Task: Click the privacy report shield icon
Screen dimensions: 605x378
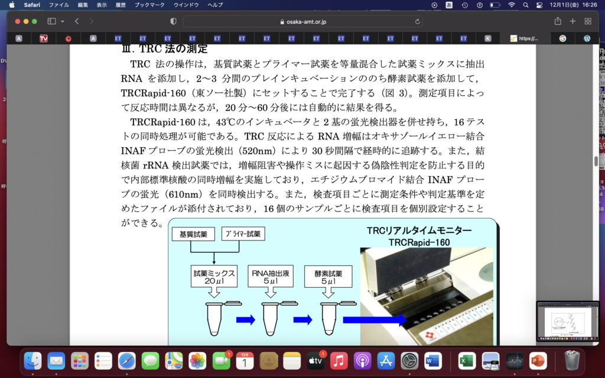Action: pyautogui.click(x=173, y=21)
